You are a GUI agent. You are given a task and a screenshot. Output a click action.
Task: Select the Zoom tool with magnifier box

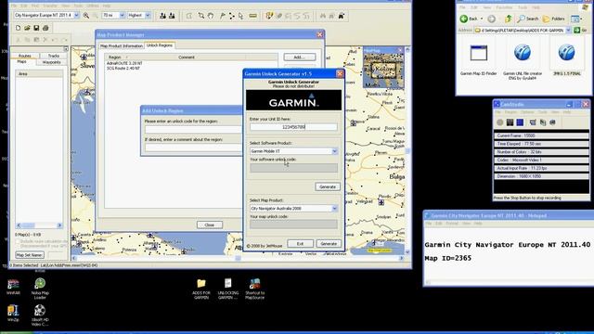coord(201,16)
